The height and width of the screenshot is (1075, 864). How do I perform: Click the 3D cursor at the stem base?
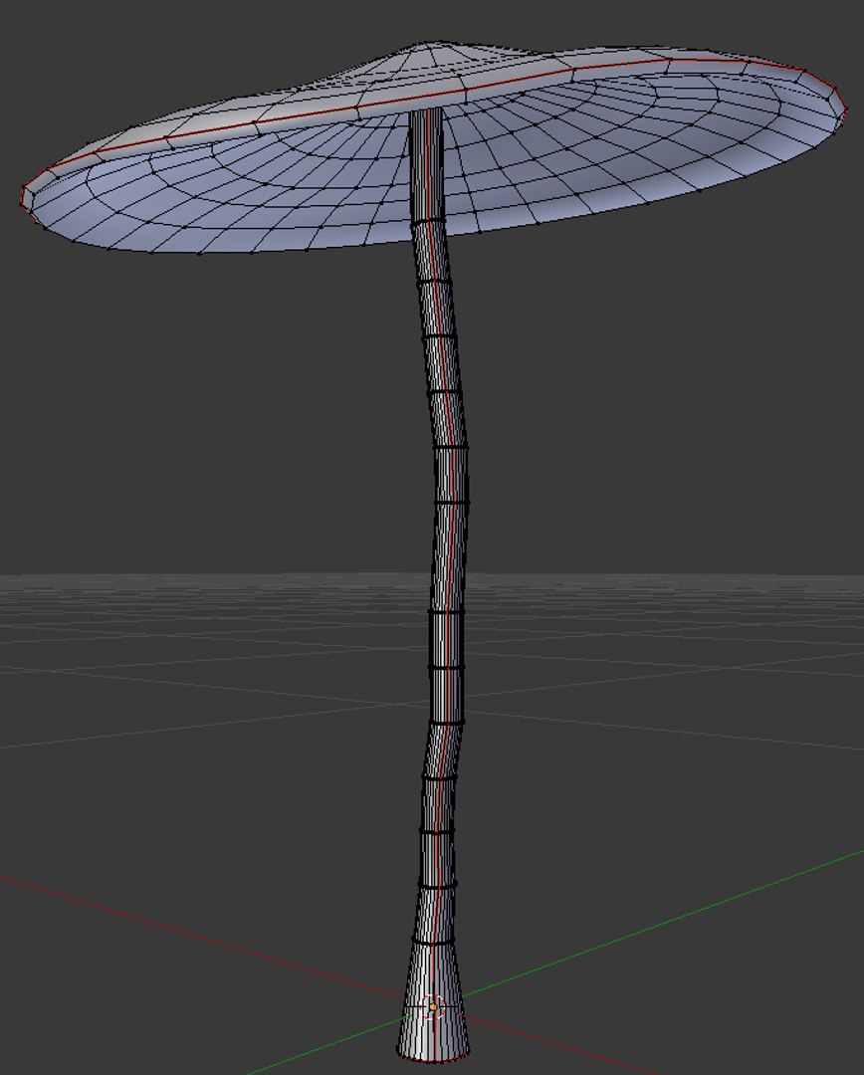[x=433, y=1007]
